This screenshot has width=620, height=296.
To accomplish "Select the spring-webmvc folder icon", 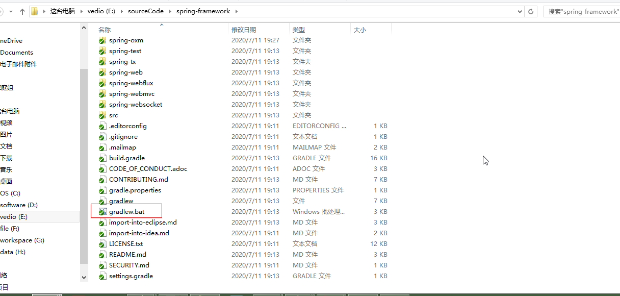I will (102, 94).
